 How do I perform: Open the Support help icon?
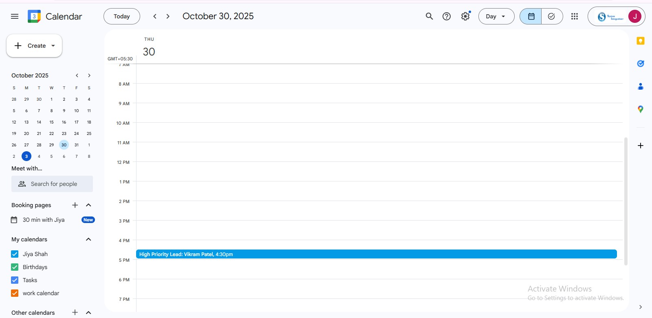point(447,16)
